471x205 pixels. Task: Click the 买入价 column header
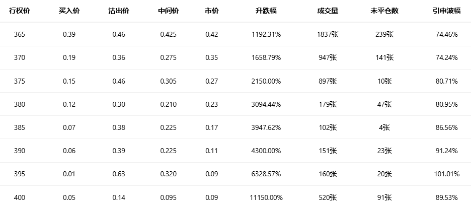[69, 11]
